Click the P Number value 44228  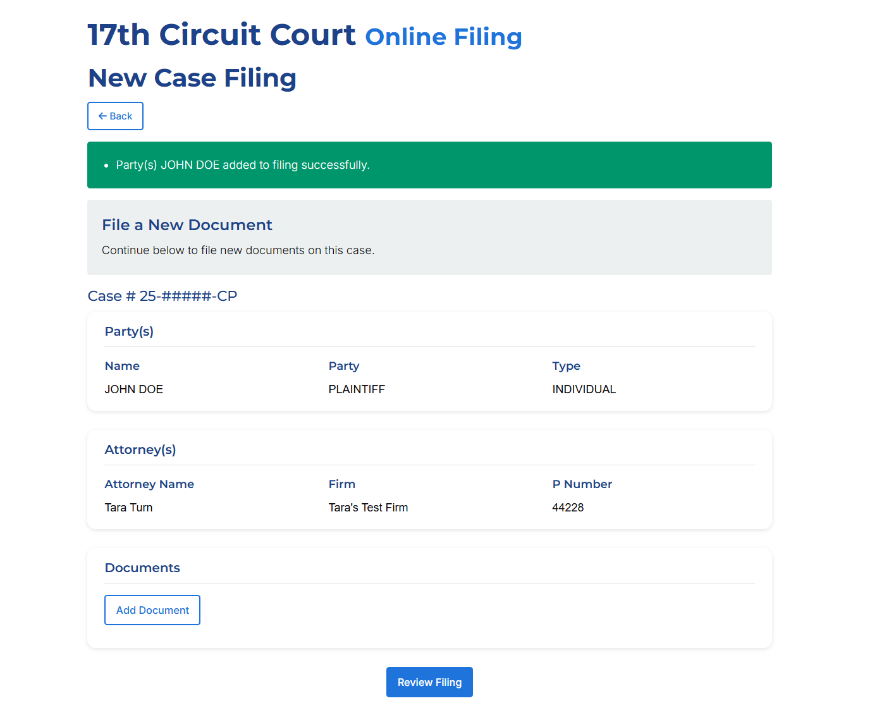(568, 508)
